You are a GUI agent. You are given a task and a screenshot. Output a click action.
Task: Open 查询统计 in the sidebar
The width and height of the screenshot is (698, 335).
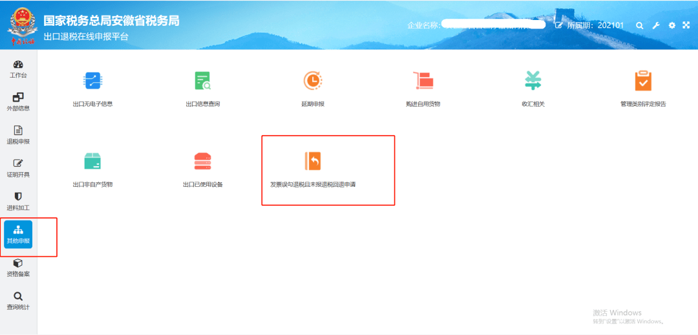pyautogui.click(x=18, y=301)
